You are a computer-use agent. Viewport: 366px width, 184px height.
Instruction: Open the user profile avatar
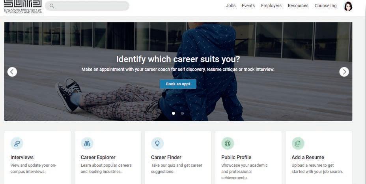coord(348,6)
